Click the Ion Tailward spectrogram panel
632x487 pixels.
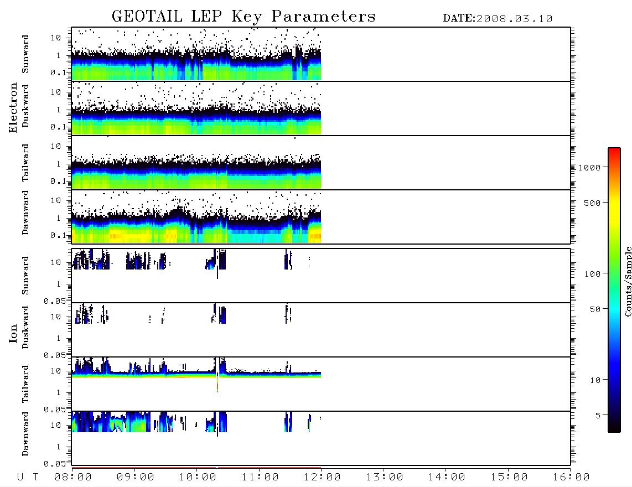(x=321, y=384)
